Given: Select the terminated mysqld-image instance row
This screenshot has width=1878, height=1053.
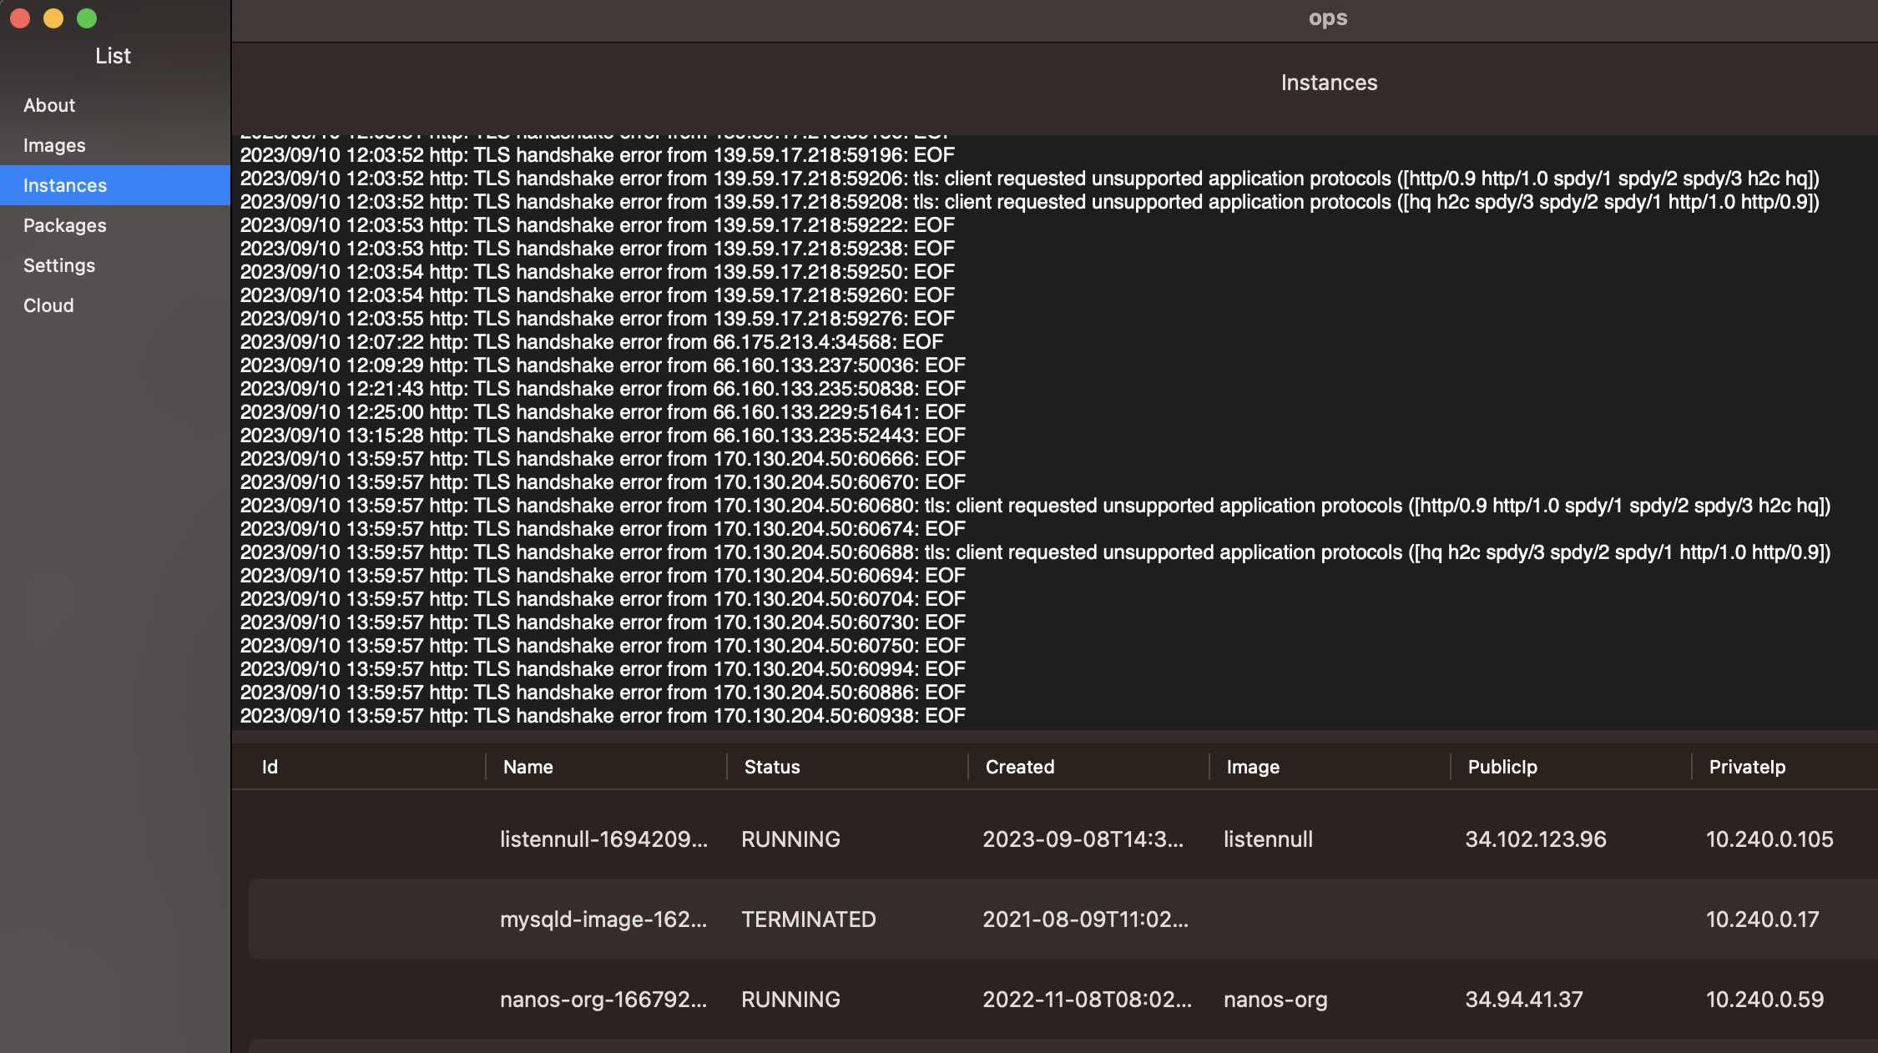Looking at the screenshot, I should [1063, 919].
